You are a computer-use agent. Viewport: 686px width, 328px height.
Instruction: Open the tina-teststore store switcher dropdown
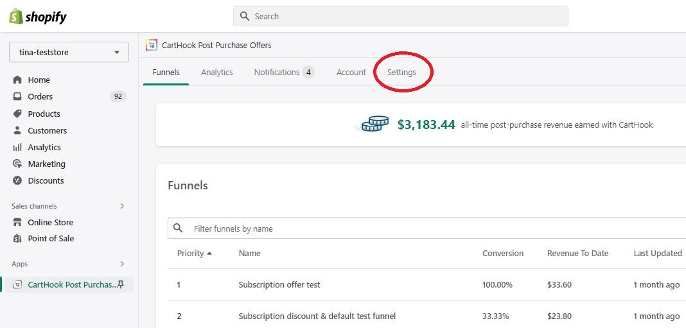coord(69,52)
